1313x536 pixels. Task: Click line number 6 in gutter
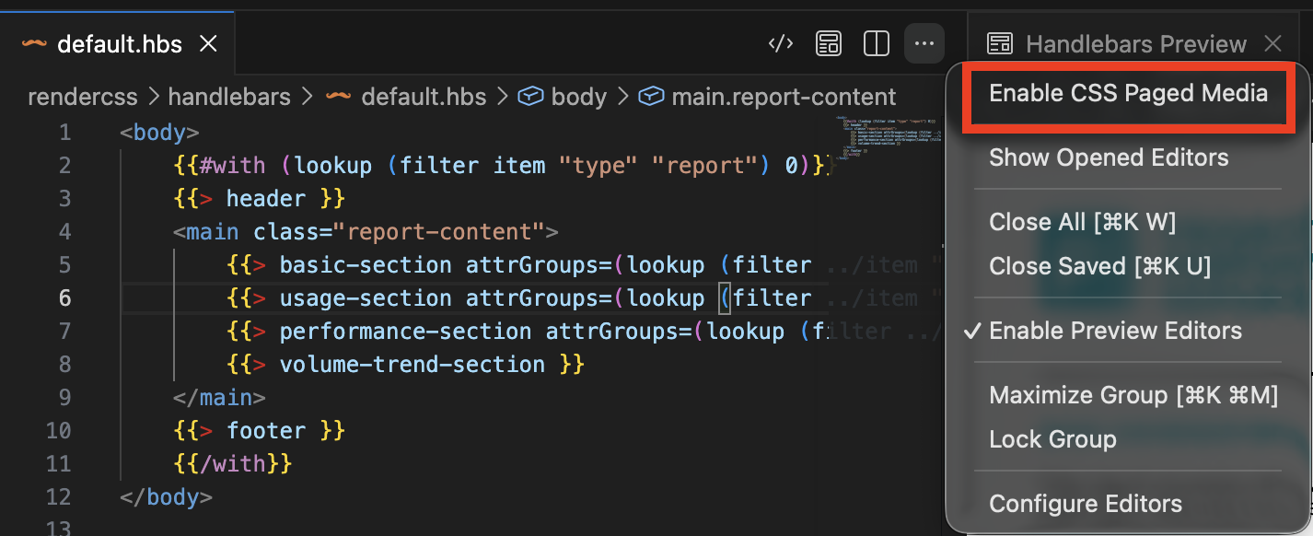tap(64, 298)
